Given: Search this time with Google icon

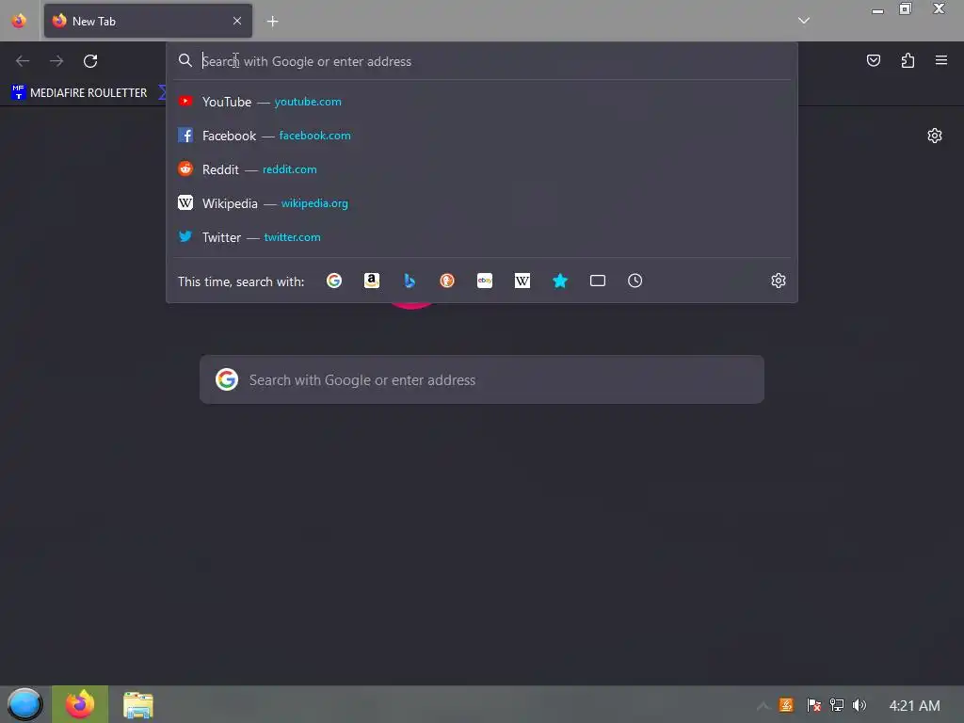Looking at the screenshot, I should [334, 281].
